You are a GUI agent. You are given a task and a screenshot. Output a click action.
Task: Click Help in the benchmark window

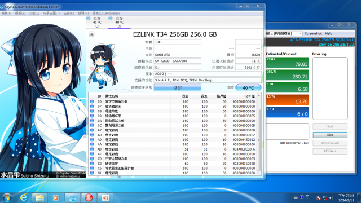pos(329,34)
